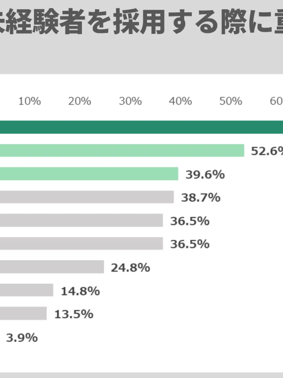The width and height of the screenshot is (283, 378).
Task: Click the 39.6% data label
Action: (205, 174)
